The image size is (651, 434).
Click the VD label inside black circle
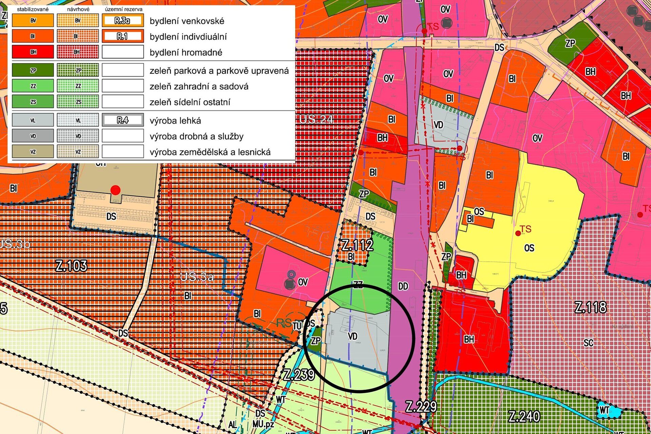pyautogui.click(x=353, y=336)
